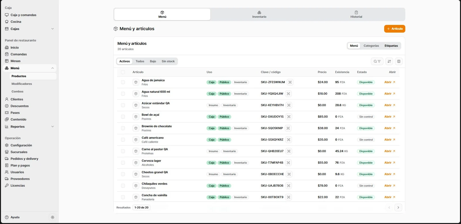Click the barcode icon beside SKU-DXUDOY1S

tap(289, 117)
